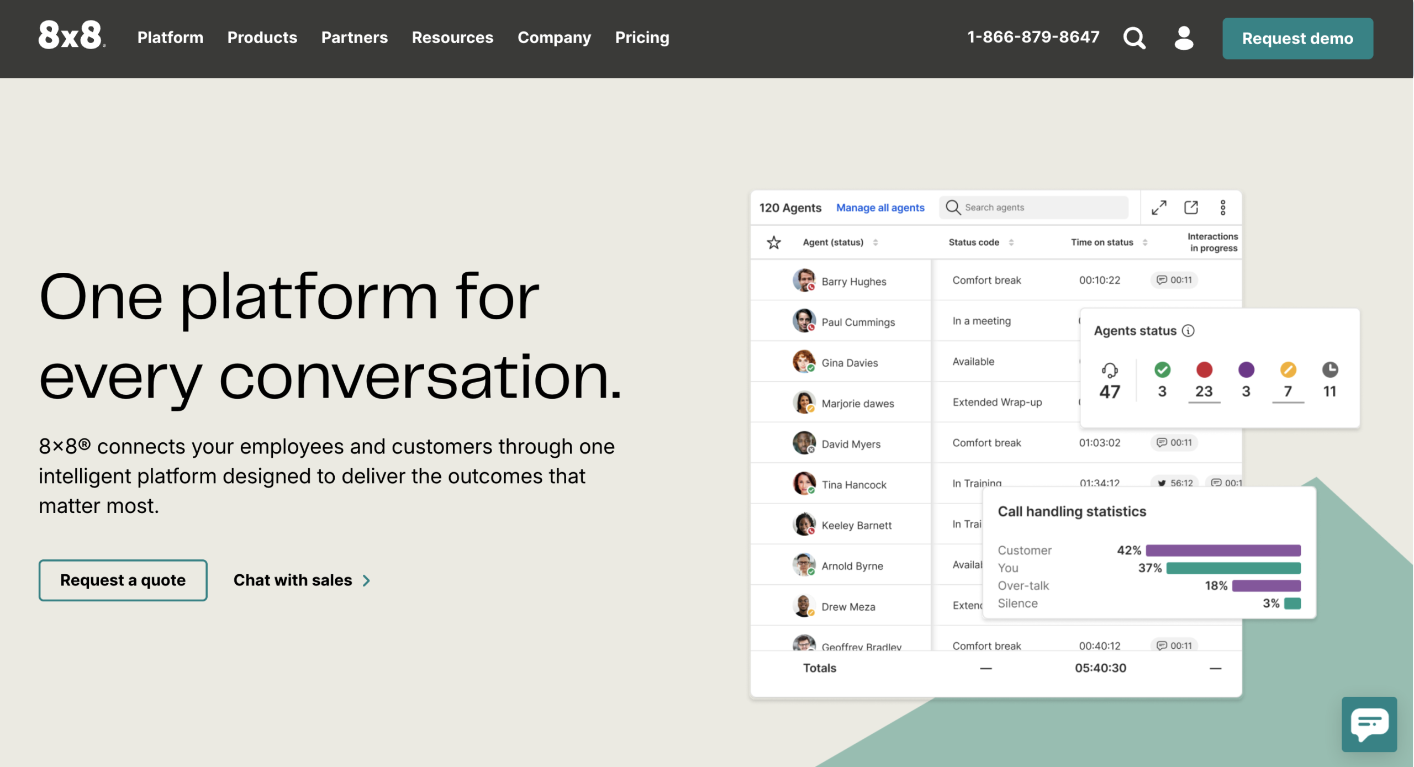Select the gray clock status icon
This screenshot has height=767, width=1414.
coord(1330,369)
